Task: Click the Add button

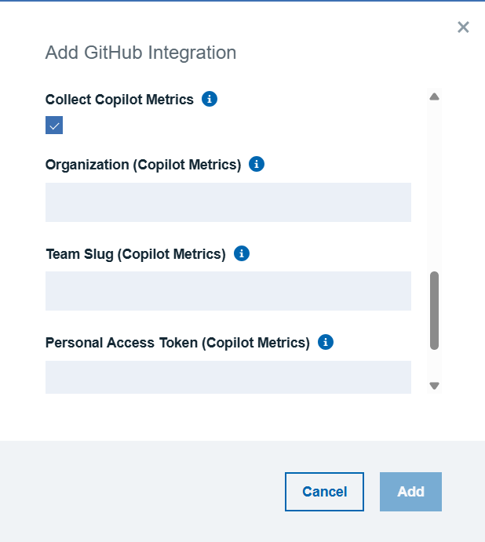Action: tap(410, 492)
